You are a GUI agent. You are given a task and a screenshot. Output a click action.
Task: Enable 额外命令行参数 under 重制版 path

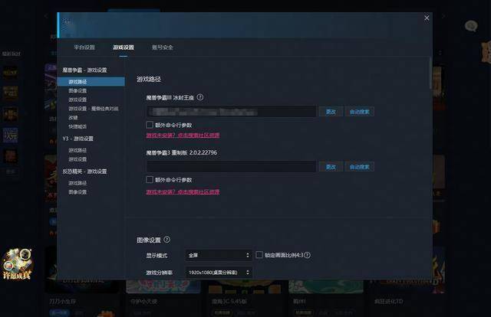[x=150, y=180]
